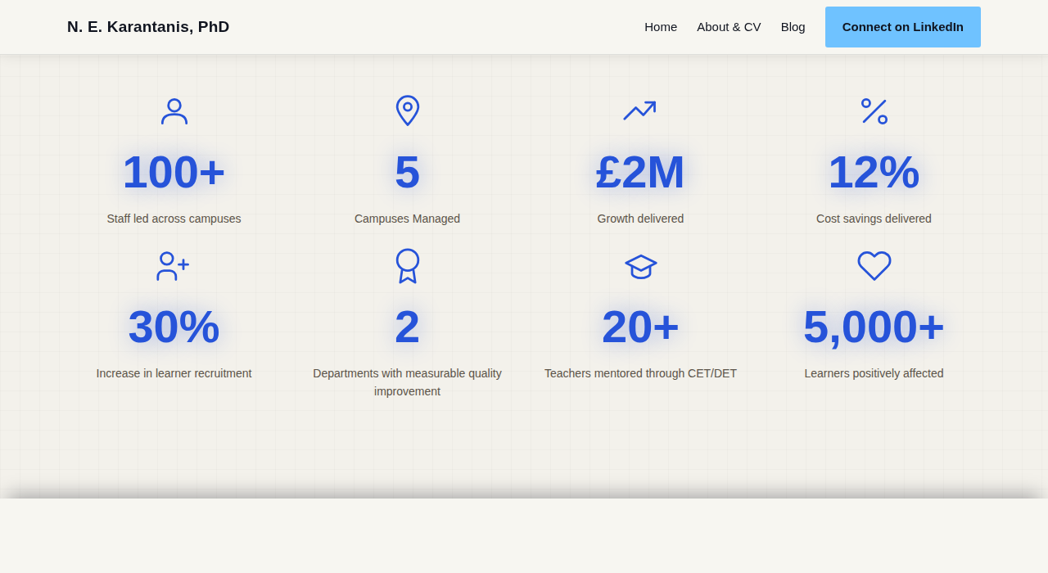The image size is (1048, 573).
Task: Click the trending-up arrow icon above £2M
Action: tap(640, 111)
